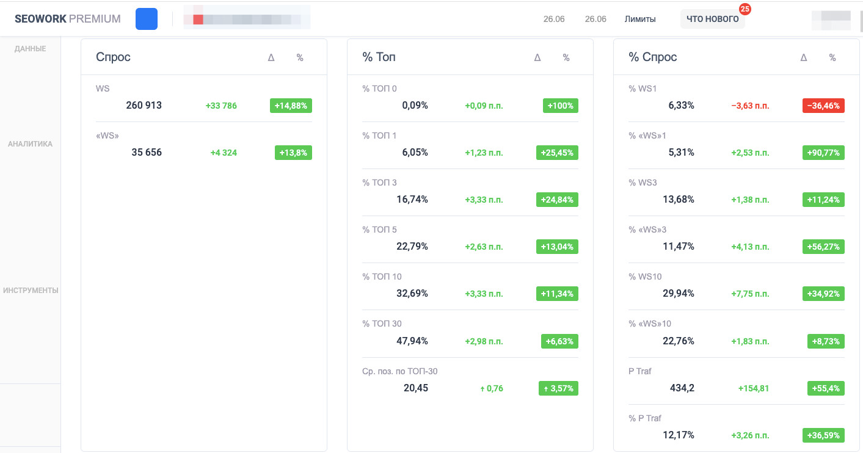The width and height of the screenshot is (863, 453).
Task: Click the delta symbol in Спрос card header
Action: pos(271,57)
